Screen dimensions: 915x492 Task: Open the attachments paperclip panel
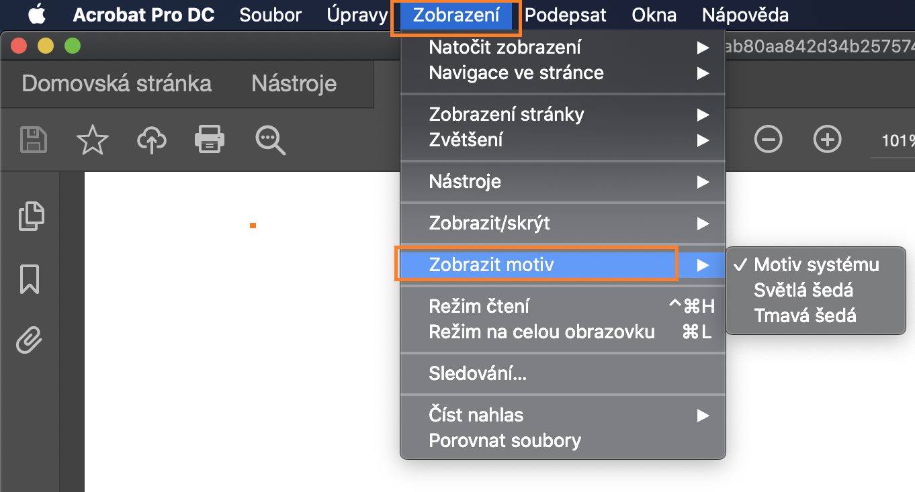[x=28, y=340]
